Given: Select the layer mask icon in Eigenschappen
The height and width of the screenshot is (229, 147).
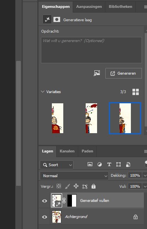Looking at the screenshot, I should point(57,19).
